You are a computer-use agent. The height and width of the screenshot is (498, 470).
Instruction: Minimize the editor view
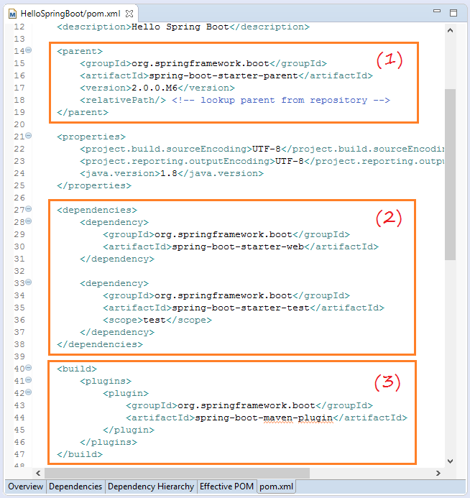pos(437,11)
